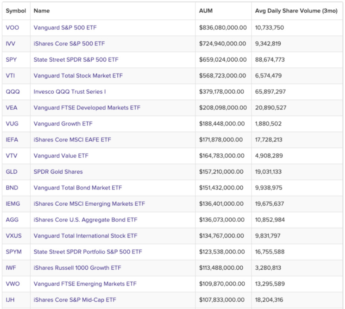Image resolution: width=345 pixels, height=309 pixels.
Task: Sort by the AUM column header
Action: click(205, 11)
